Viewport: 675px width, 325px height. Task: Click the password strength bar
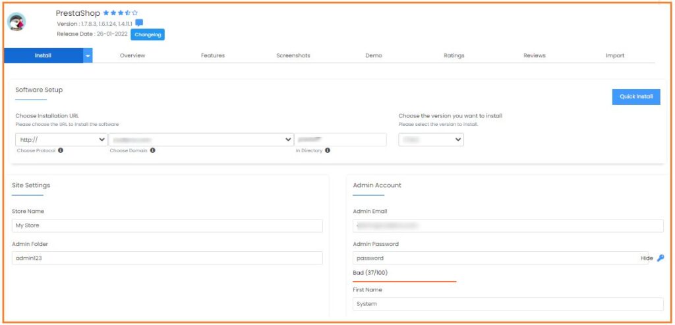[x=404, y=281]
